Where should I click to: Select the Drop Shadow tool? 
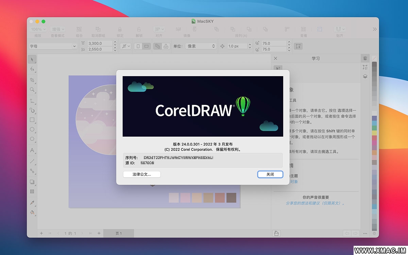pos(32,182)
